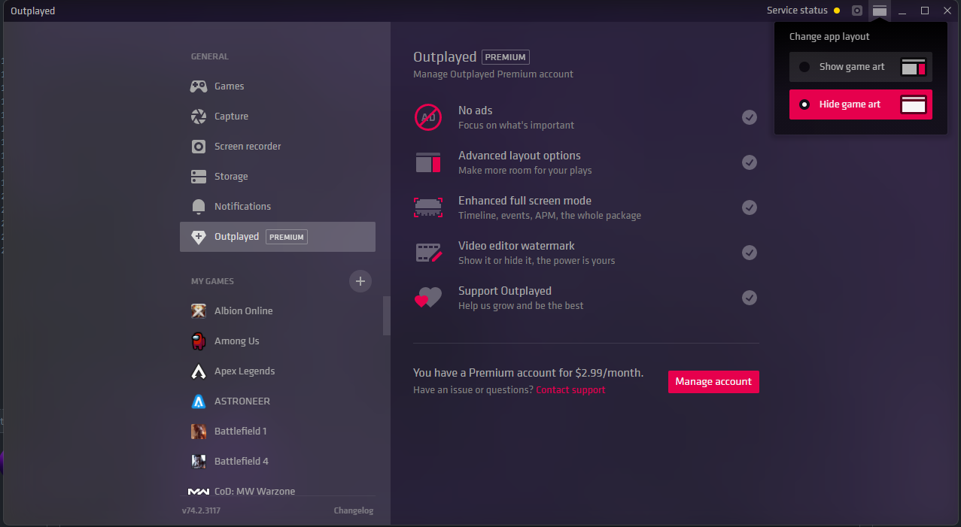Click the Capture aperture icon
Image resolution: width=961 pixels, height=527 pixels.
199,117
